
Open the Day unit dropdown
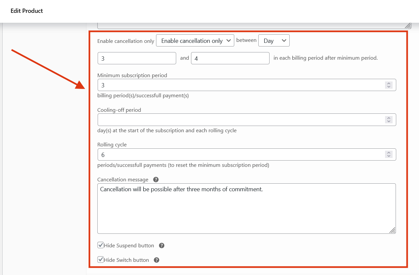click(x=274, y=41)
